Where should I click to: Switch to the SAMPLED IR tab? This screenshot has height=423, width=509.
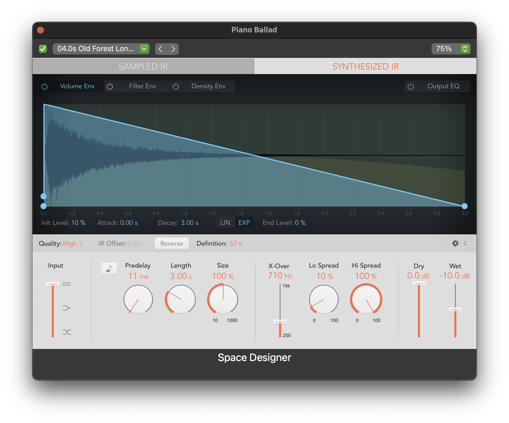143,66
